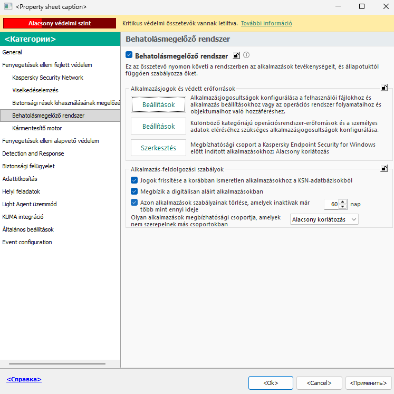394x394 pixels.
Task: Apply changes with Применить button
Action: pos(368,383)
